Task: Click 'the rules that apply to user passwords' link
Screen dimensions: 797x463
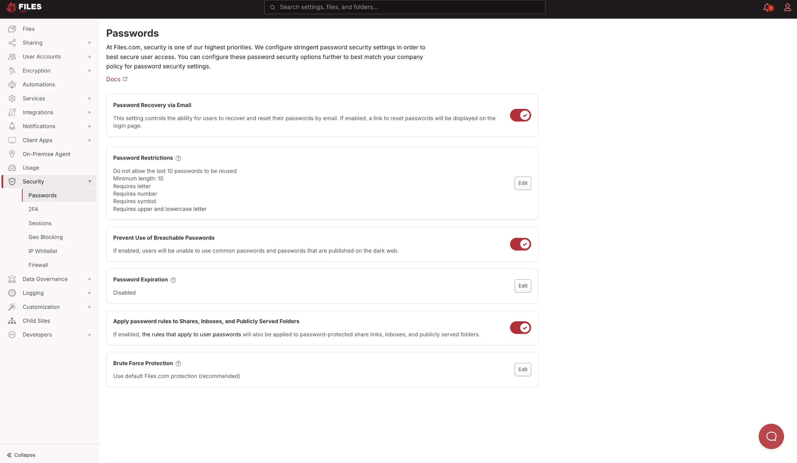Action: click(191, 334)
